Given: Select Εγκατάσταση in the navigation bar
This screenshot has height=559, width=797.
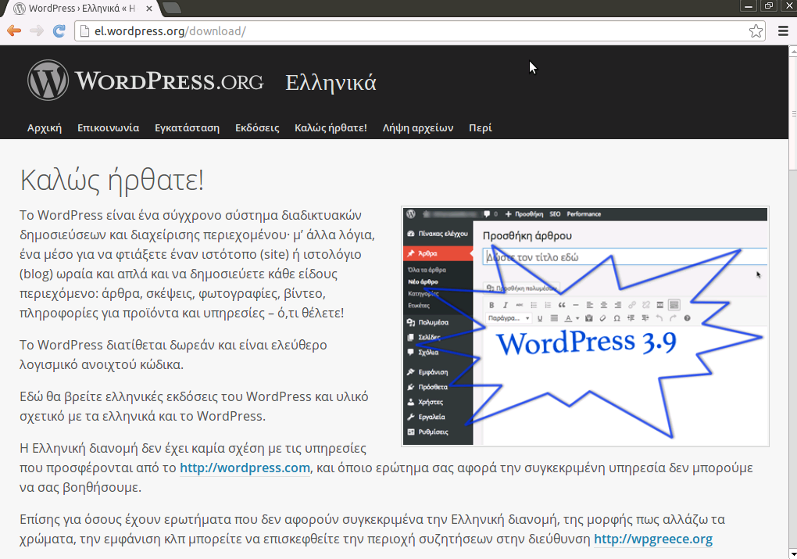Looking at the screenshot, I should [x=187, y=127].
